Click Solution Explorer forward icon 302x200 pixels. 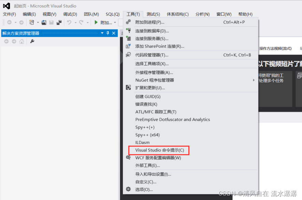click(14, 41)
